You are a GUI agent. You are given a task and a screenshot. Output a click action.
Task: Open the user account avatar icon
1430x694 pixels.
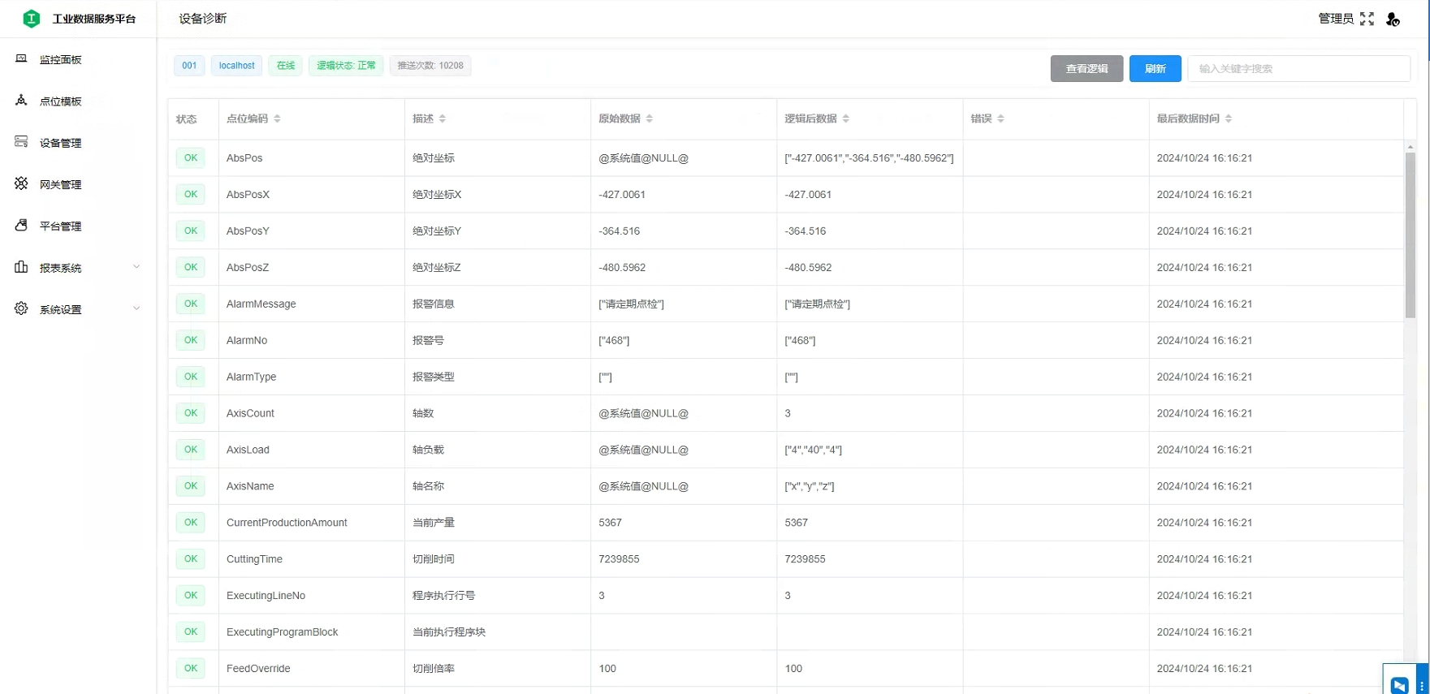pyautogui.click(x=1393, y=19)
